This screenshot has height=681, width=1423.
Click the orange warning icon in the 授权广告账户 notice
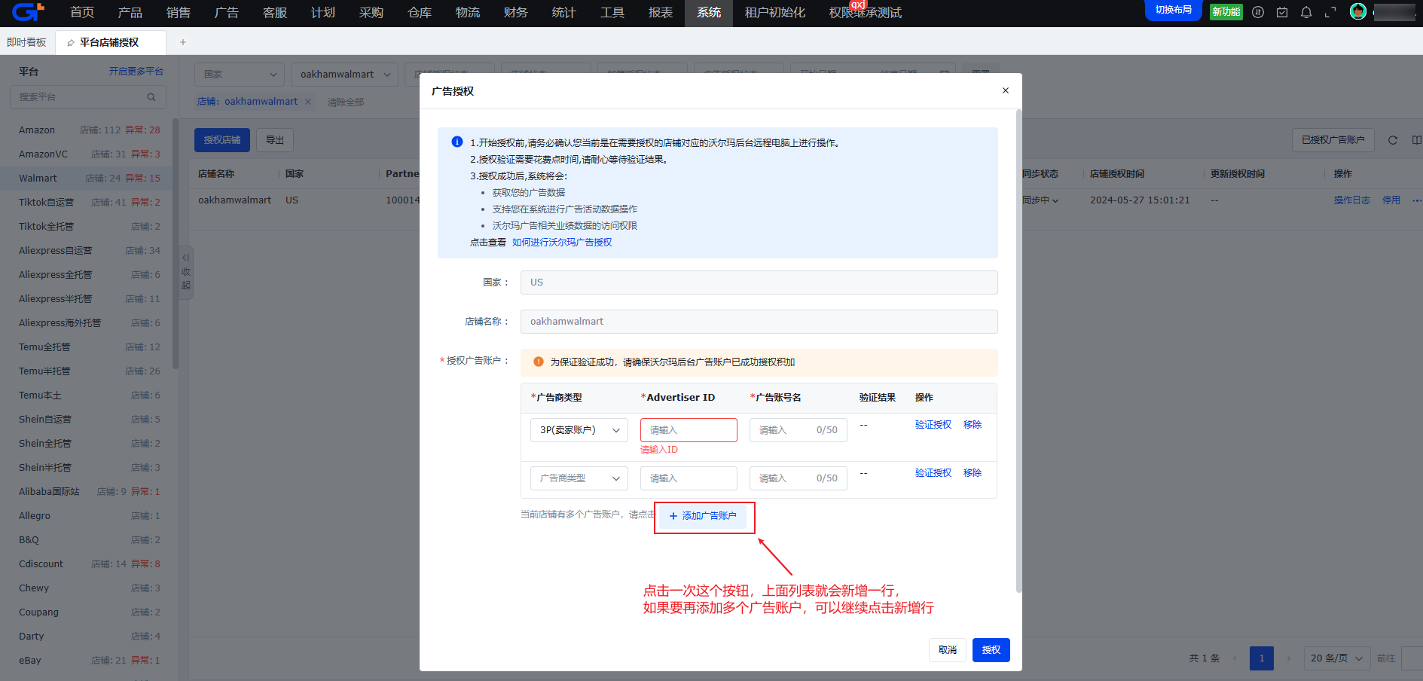[x=538, y=362]
